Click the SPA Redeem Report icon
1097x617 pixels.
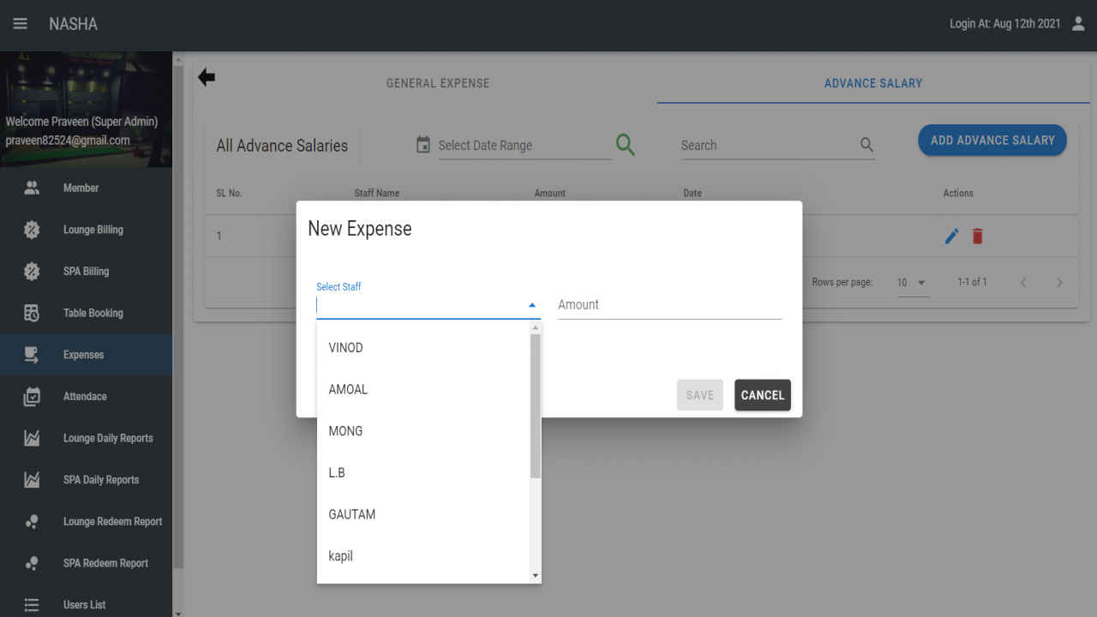pos(32,563)
